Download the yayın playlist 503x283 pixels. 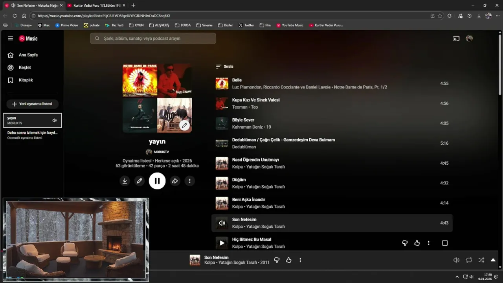(125, 181)
